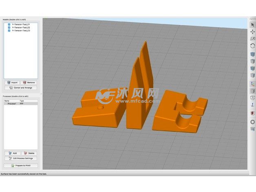Image resolution: width=256 pixels, height=192 pixels.
Task: Toggle the coordinate axes display icon
Action: (x=252, y=83)
